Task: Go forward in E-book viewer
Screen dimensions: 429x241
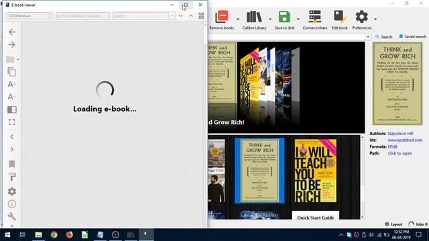Action: [12, 45]
